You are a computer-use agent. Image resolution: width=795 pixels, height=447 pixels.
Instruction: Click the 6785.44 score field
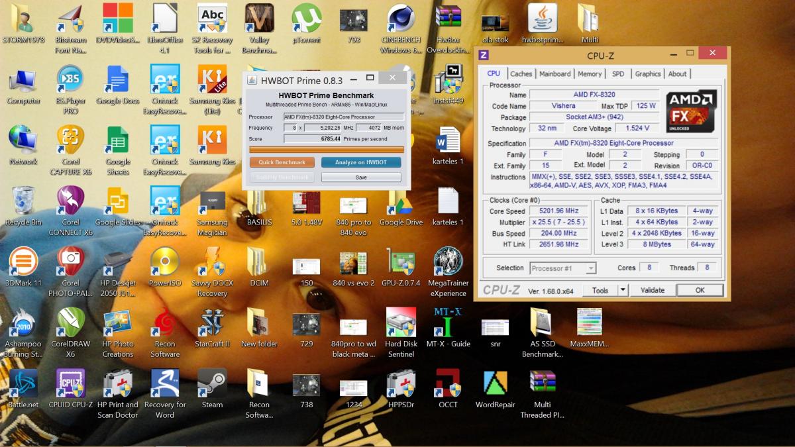click(313, 139)
